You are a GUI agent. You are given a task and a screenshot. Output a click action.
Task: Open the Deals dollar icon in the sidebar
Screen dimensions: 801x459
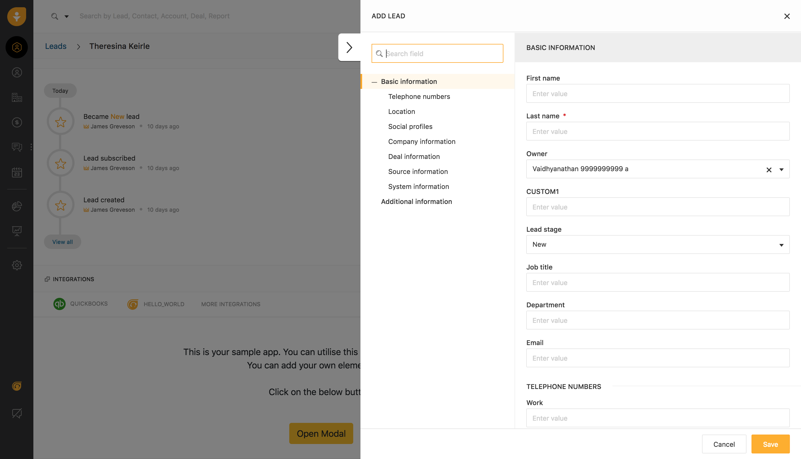coord(17,122)
